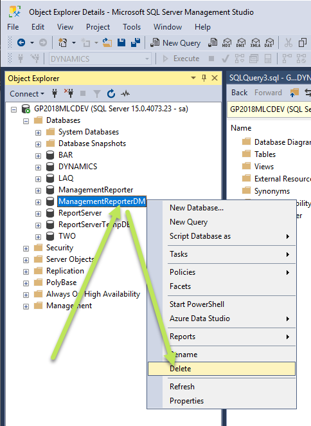Expand the TWO database node
The image size is (311, 426).
tap(39, 237)
